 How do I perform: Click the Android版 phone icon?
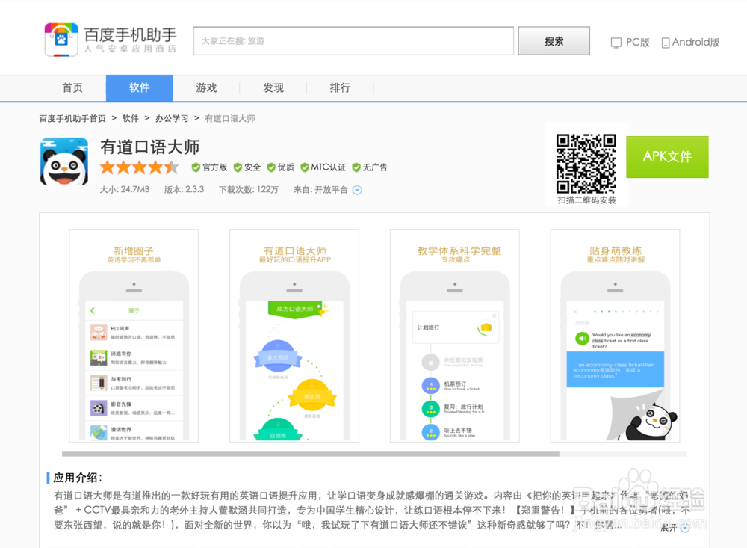(x=666, y=43)
